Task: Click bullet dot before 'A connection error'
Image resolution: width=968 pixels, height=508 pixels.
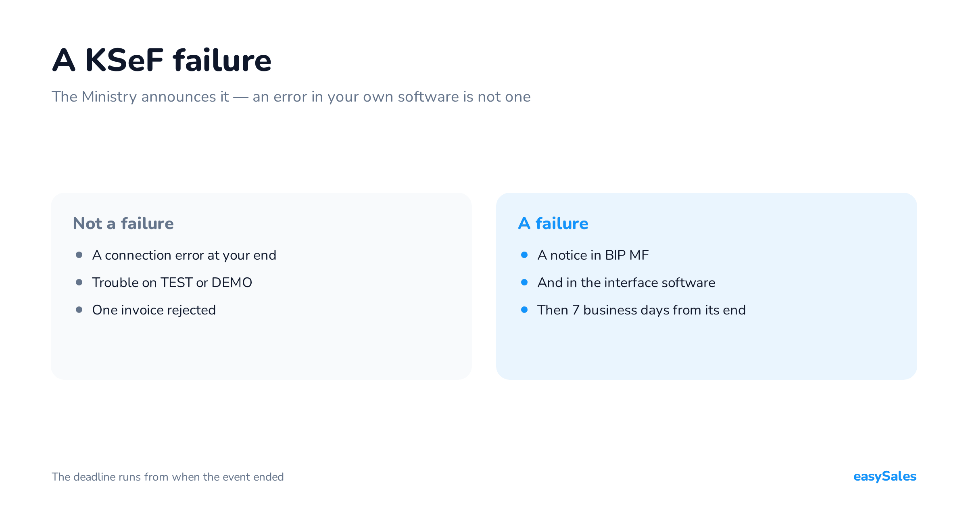Action: pos(79,255)
